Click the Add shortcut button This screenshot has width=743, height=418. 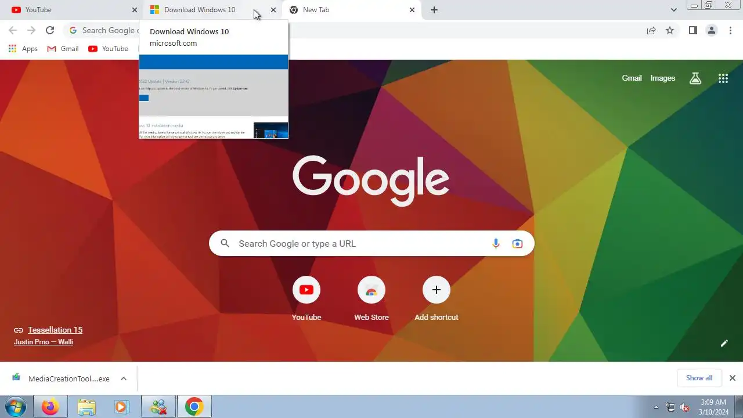click(437, 298)
